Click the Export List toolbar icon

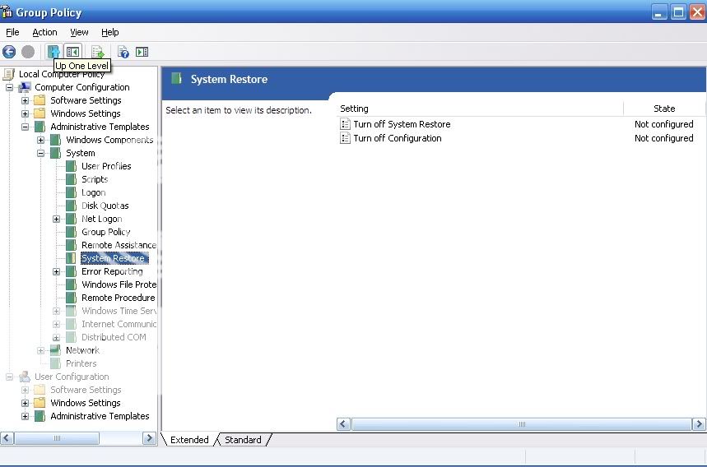click(x=98, y=52)
